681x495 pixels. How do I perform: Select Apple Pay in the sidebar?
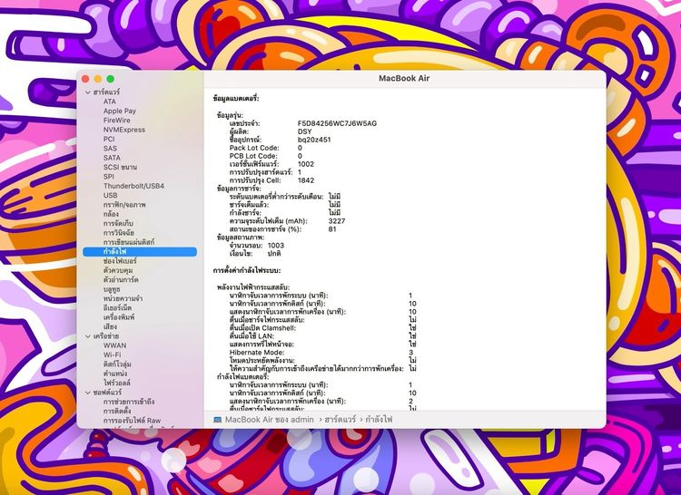(119, 111)
